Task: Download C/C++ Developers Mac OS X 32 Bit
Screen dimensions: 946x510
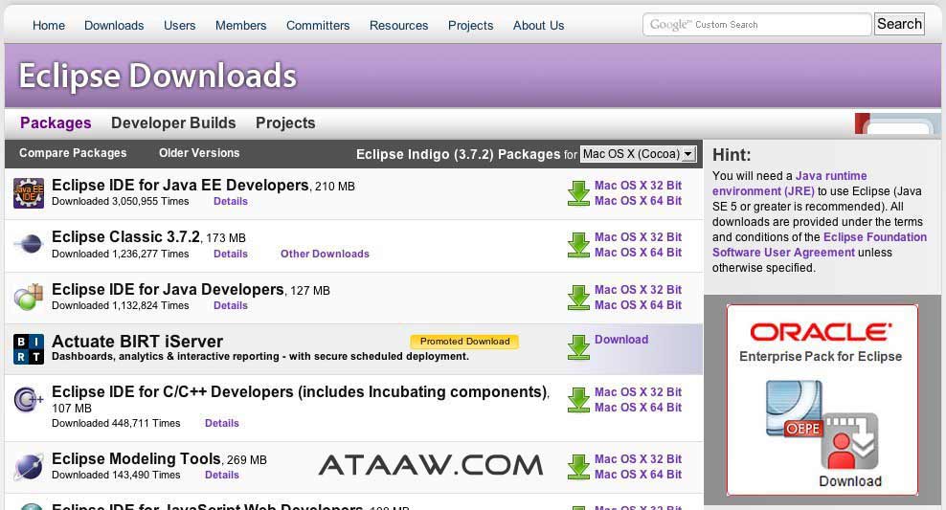Action: pyautogui.click(x=639, y=392)
